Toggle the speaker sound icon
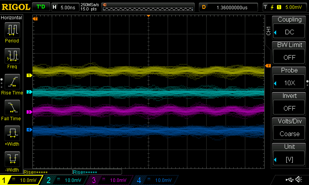309x185 pixels. [299, 180]
